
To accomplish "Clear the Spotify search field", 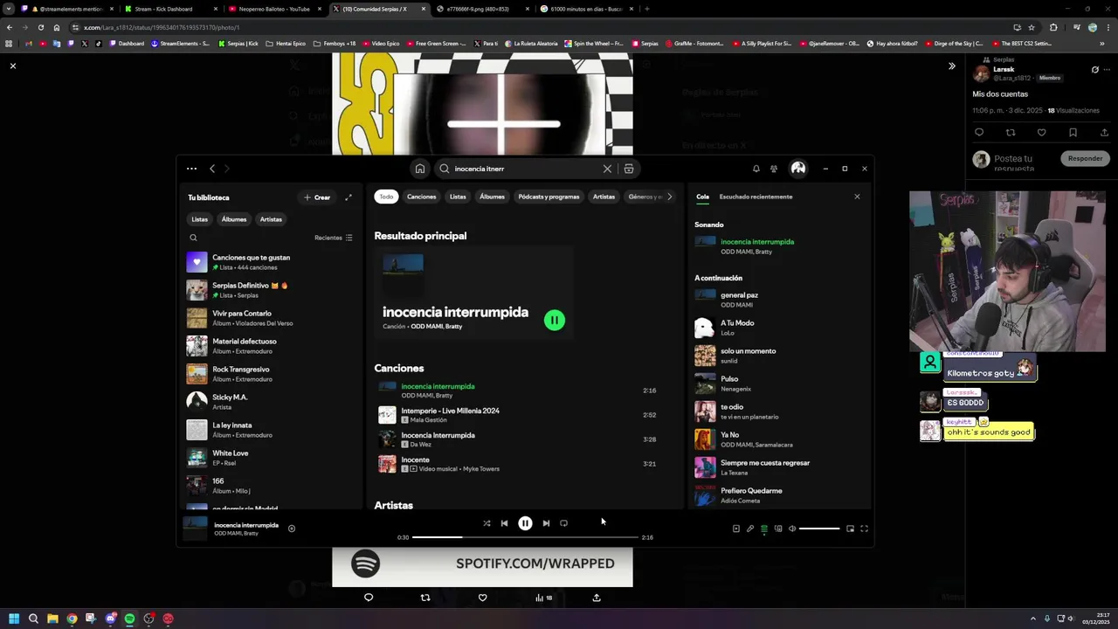I will pos(607,169).
